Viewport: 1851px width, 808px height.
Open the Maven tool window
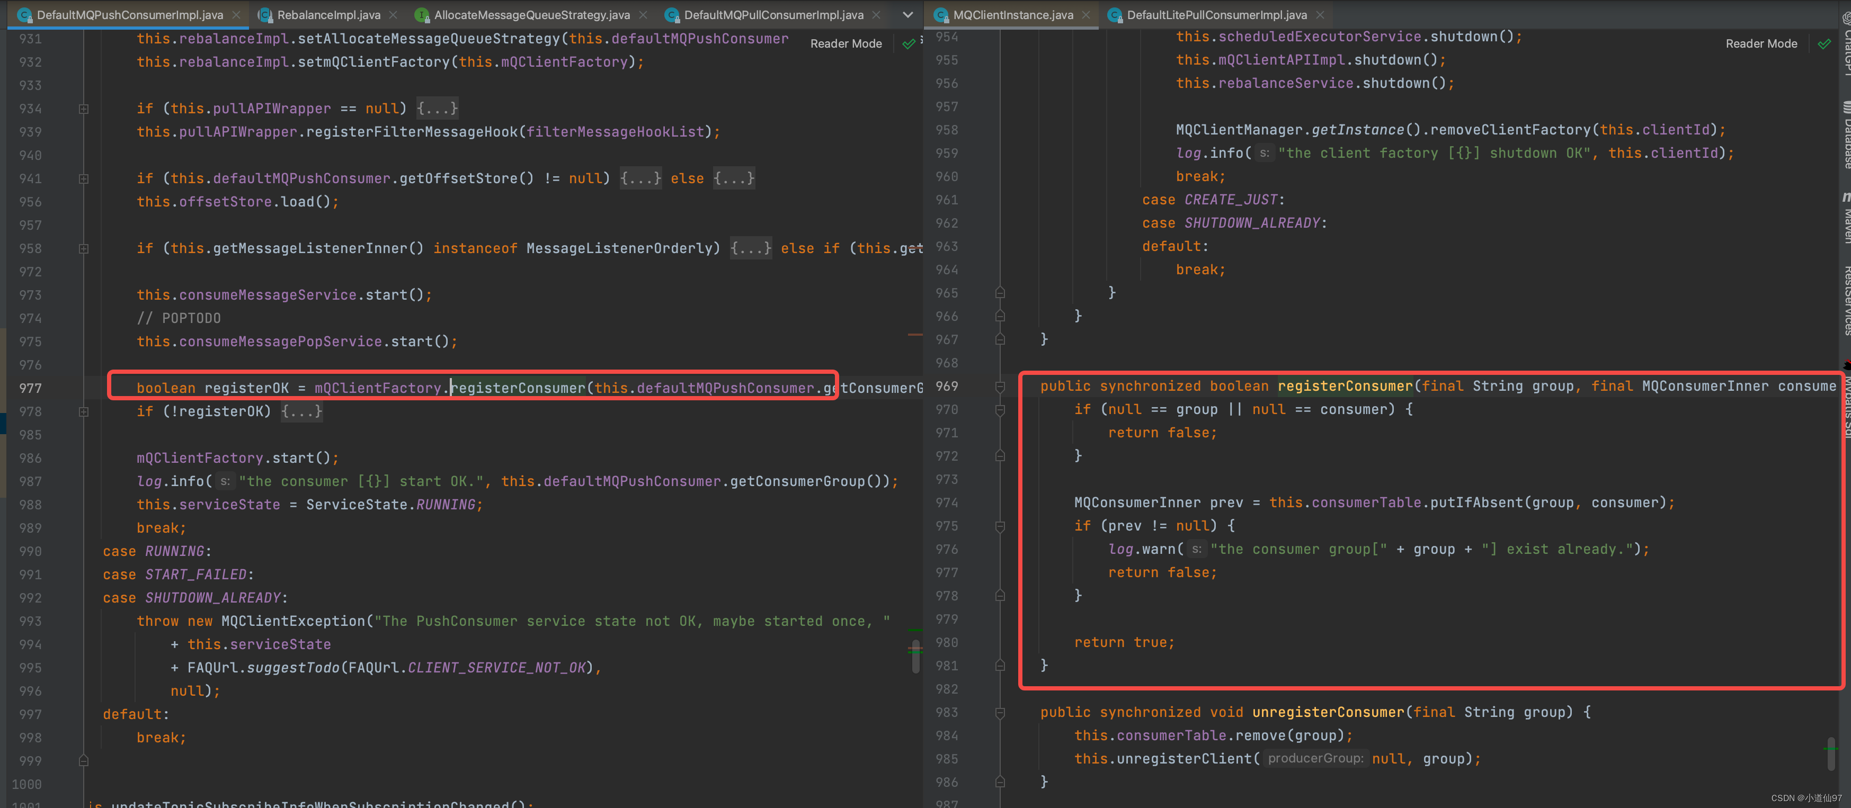coord(1845,218)
